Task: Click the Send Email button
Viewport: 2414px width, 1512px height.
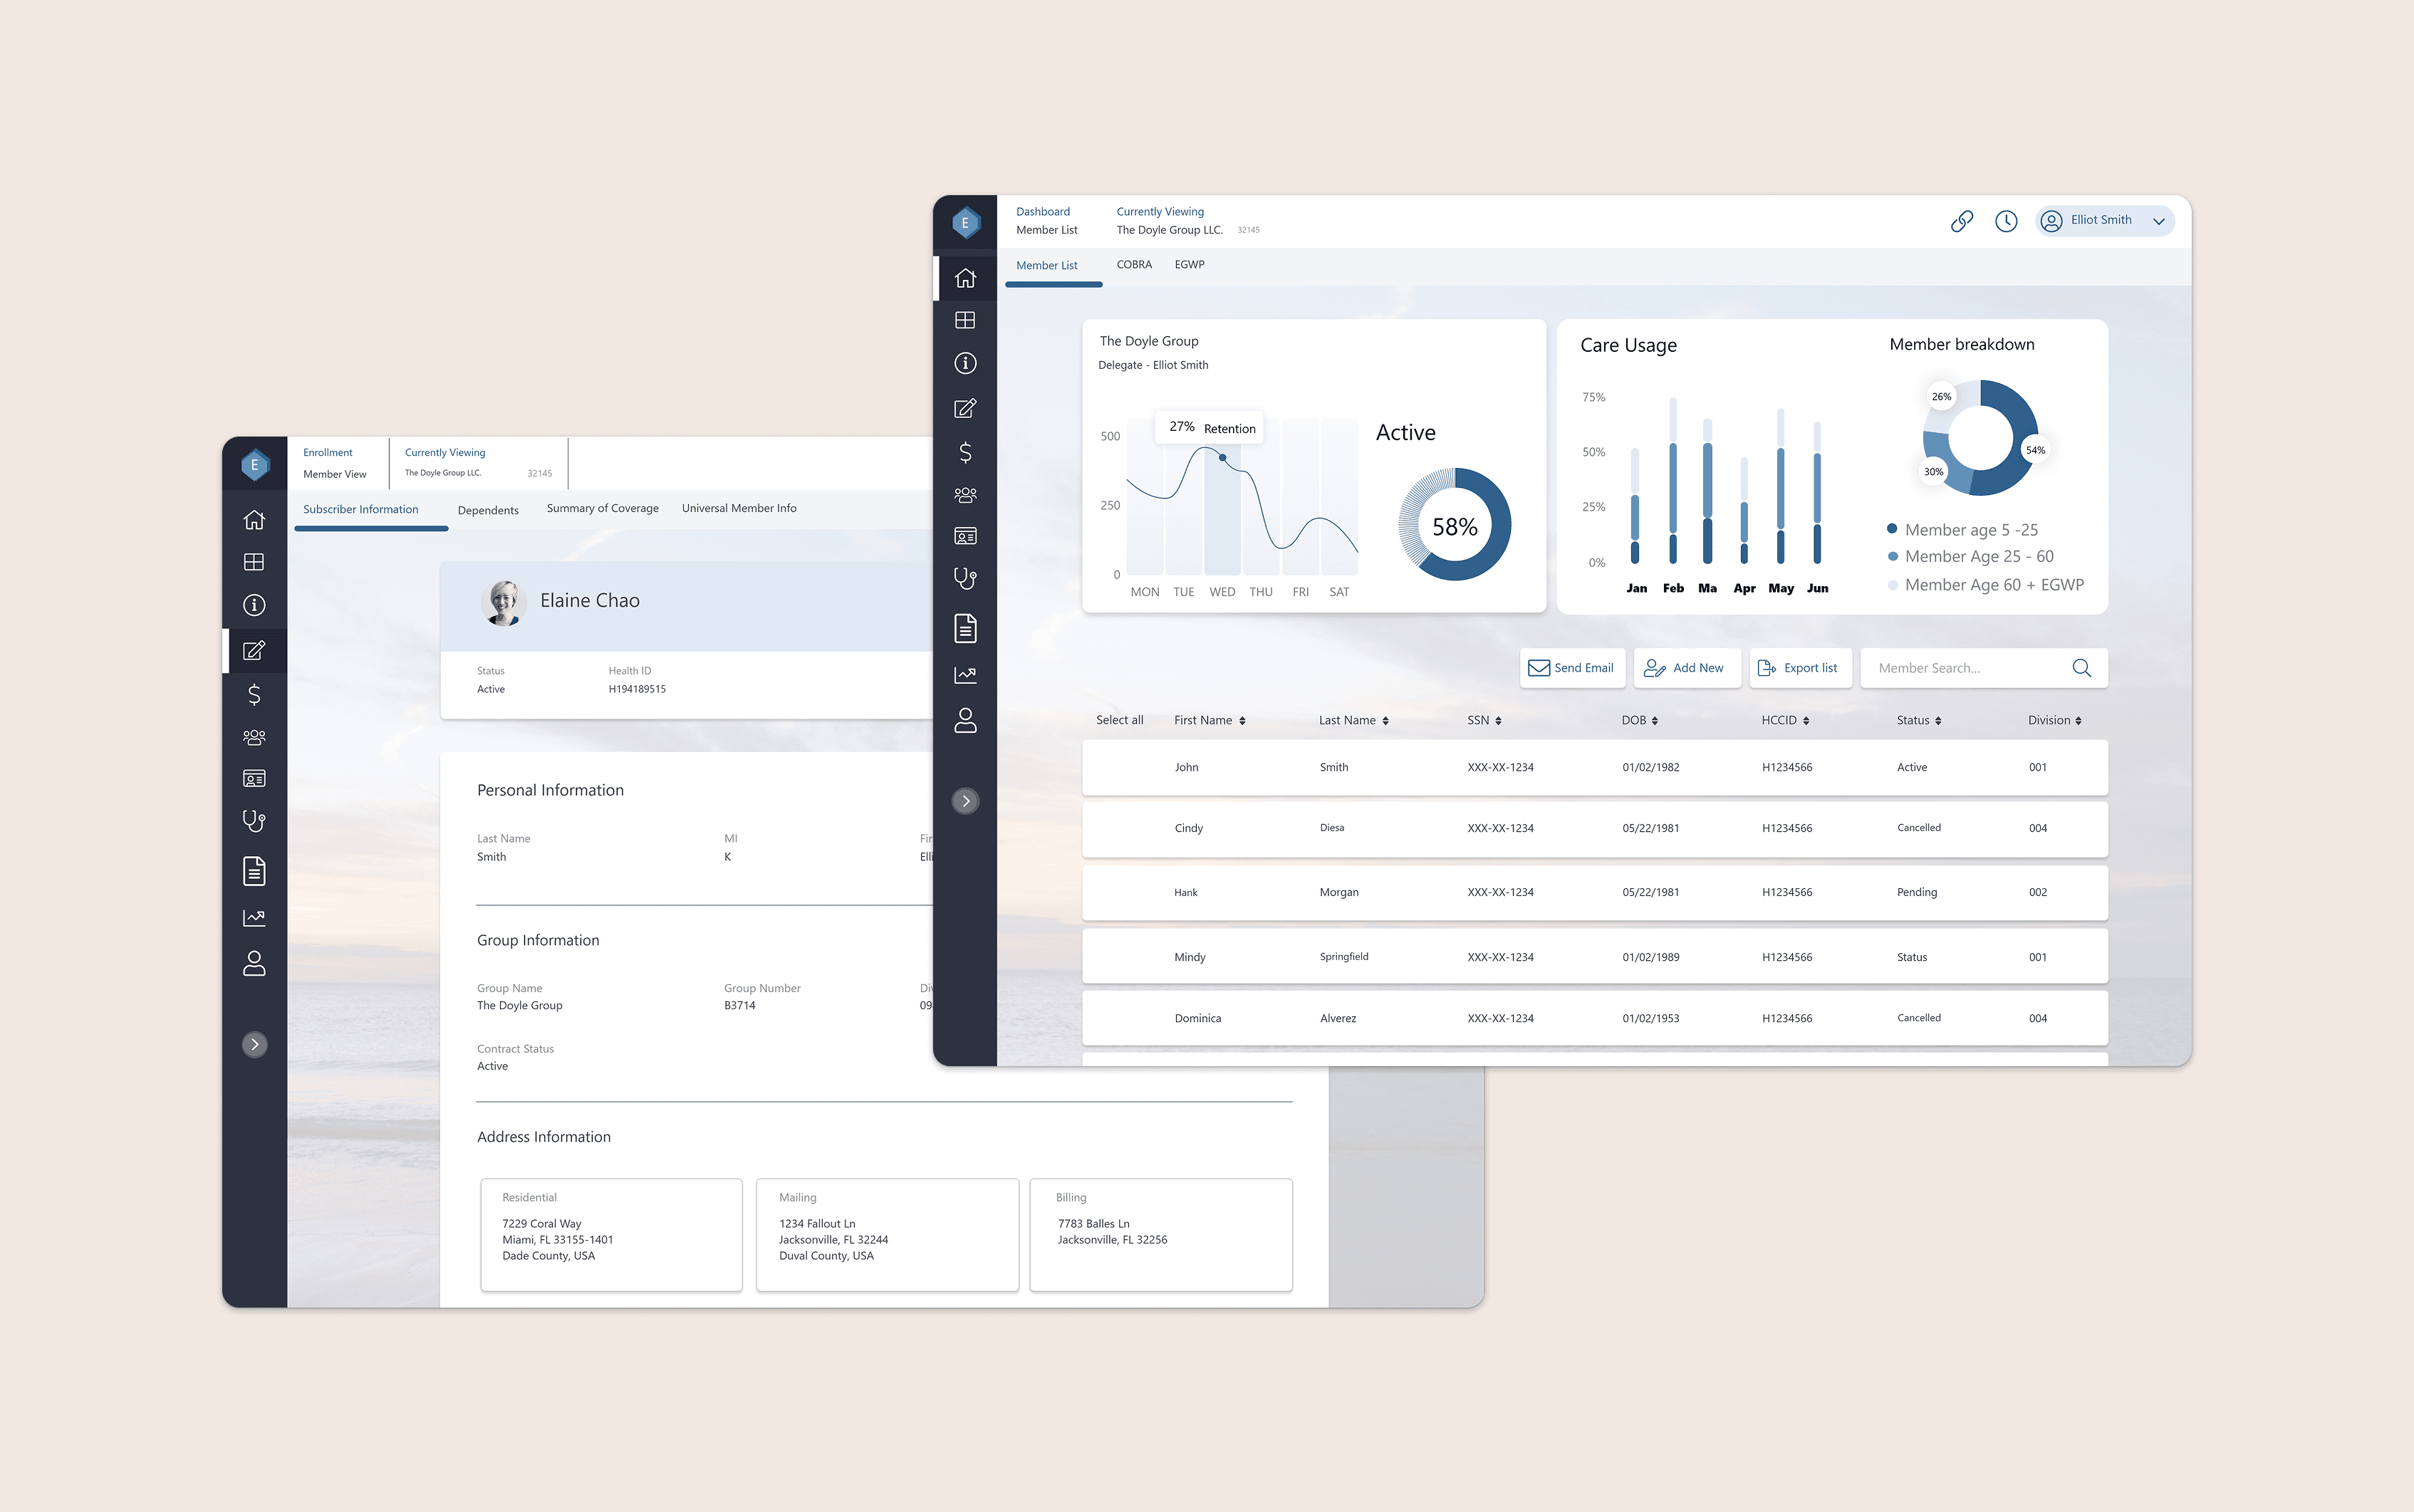Action: click(x=1571, y=668)
